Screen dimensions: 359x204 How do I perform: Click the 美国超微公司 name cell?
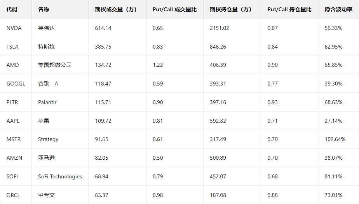(x=55, y=65)
